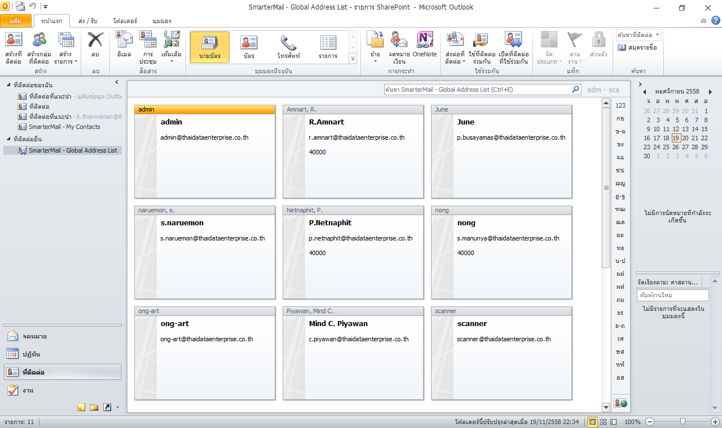
Task: Open Address Book (สมุดรายชื่อ)
Action: tap(637, 47)
